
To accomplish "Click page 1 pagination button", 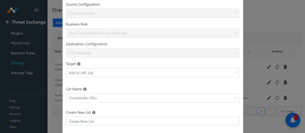I will coord(261,111).
